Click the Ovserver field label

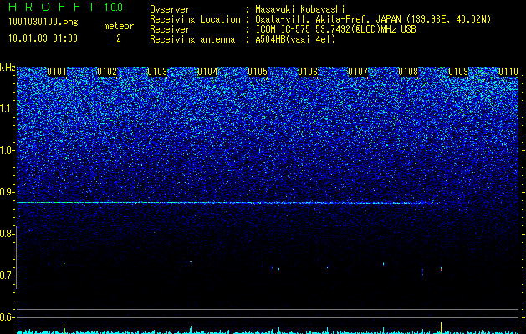point(170,9)
